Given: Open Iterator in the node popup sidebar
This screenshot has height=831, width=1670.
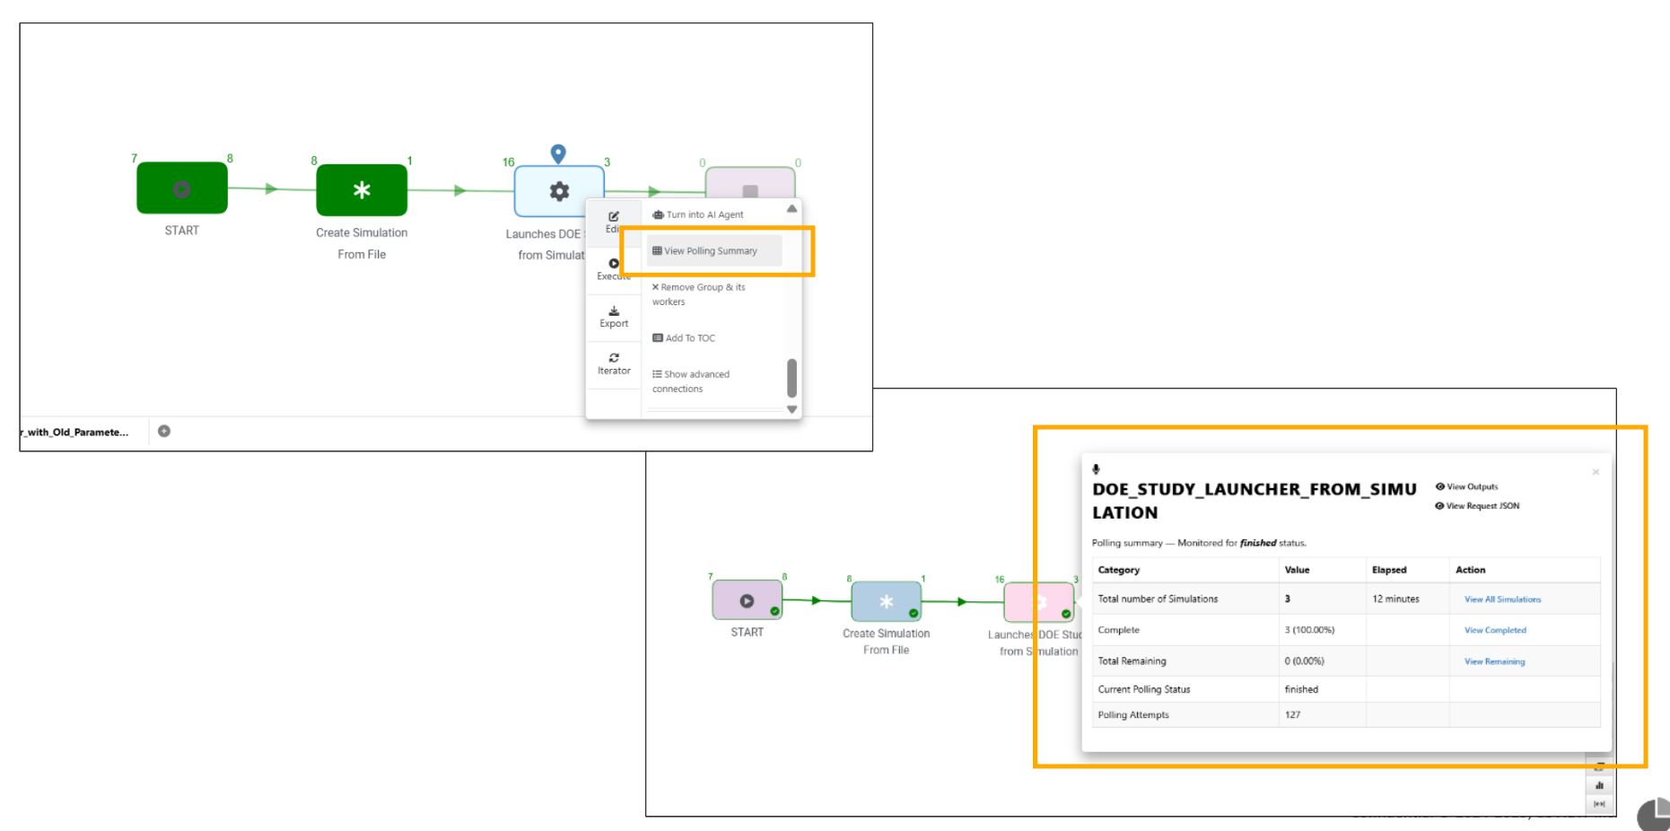Looking at the screenshot, I should (614, 363).
